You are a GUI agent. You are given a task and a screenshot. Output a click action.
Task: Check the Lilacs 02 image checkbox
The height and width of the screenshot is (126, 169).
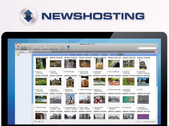pyautogui.click(x=50, y=72)
